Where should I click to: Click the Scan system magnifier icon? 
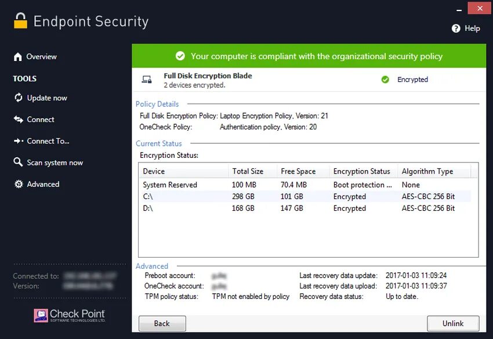[18, 163]
